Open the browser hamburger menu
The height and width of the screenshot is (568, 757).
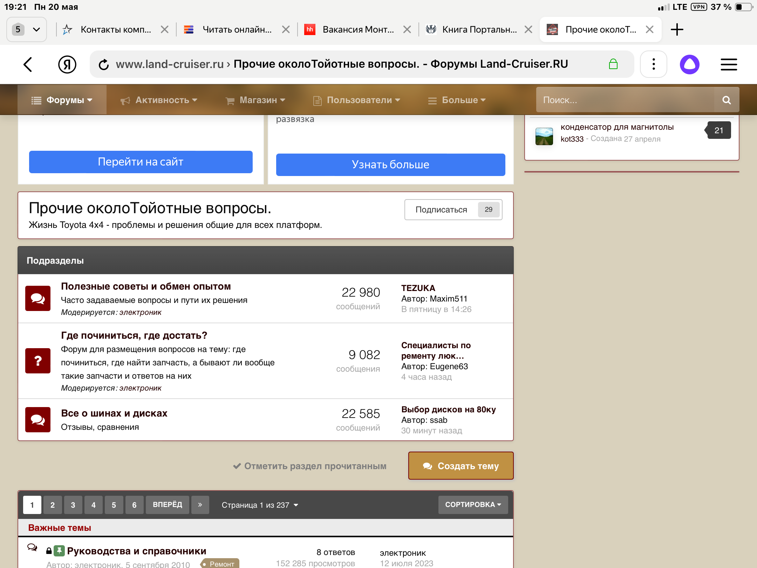[729, 65]
